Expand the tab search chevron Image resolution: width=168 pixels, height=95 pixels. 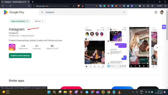(148, 2)
